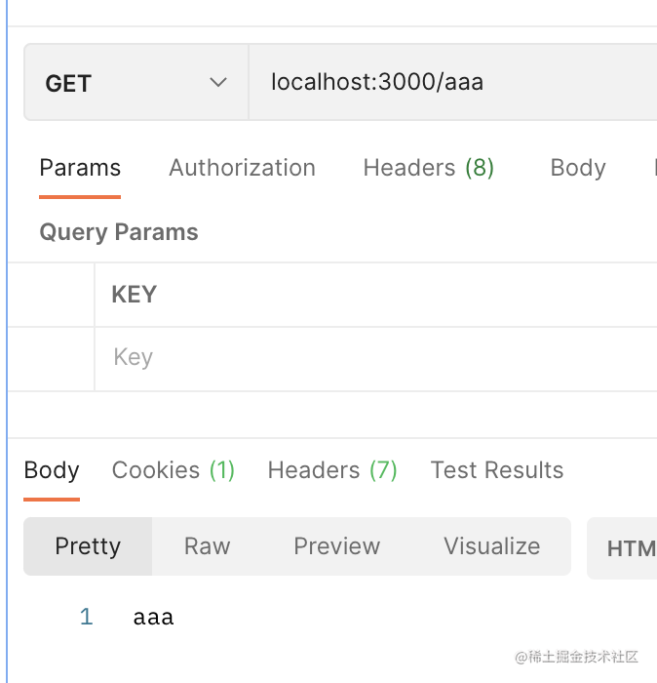Click the KEY column header
Screen dimensions: 657x683
coord(135,295)
